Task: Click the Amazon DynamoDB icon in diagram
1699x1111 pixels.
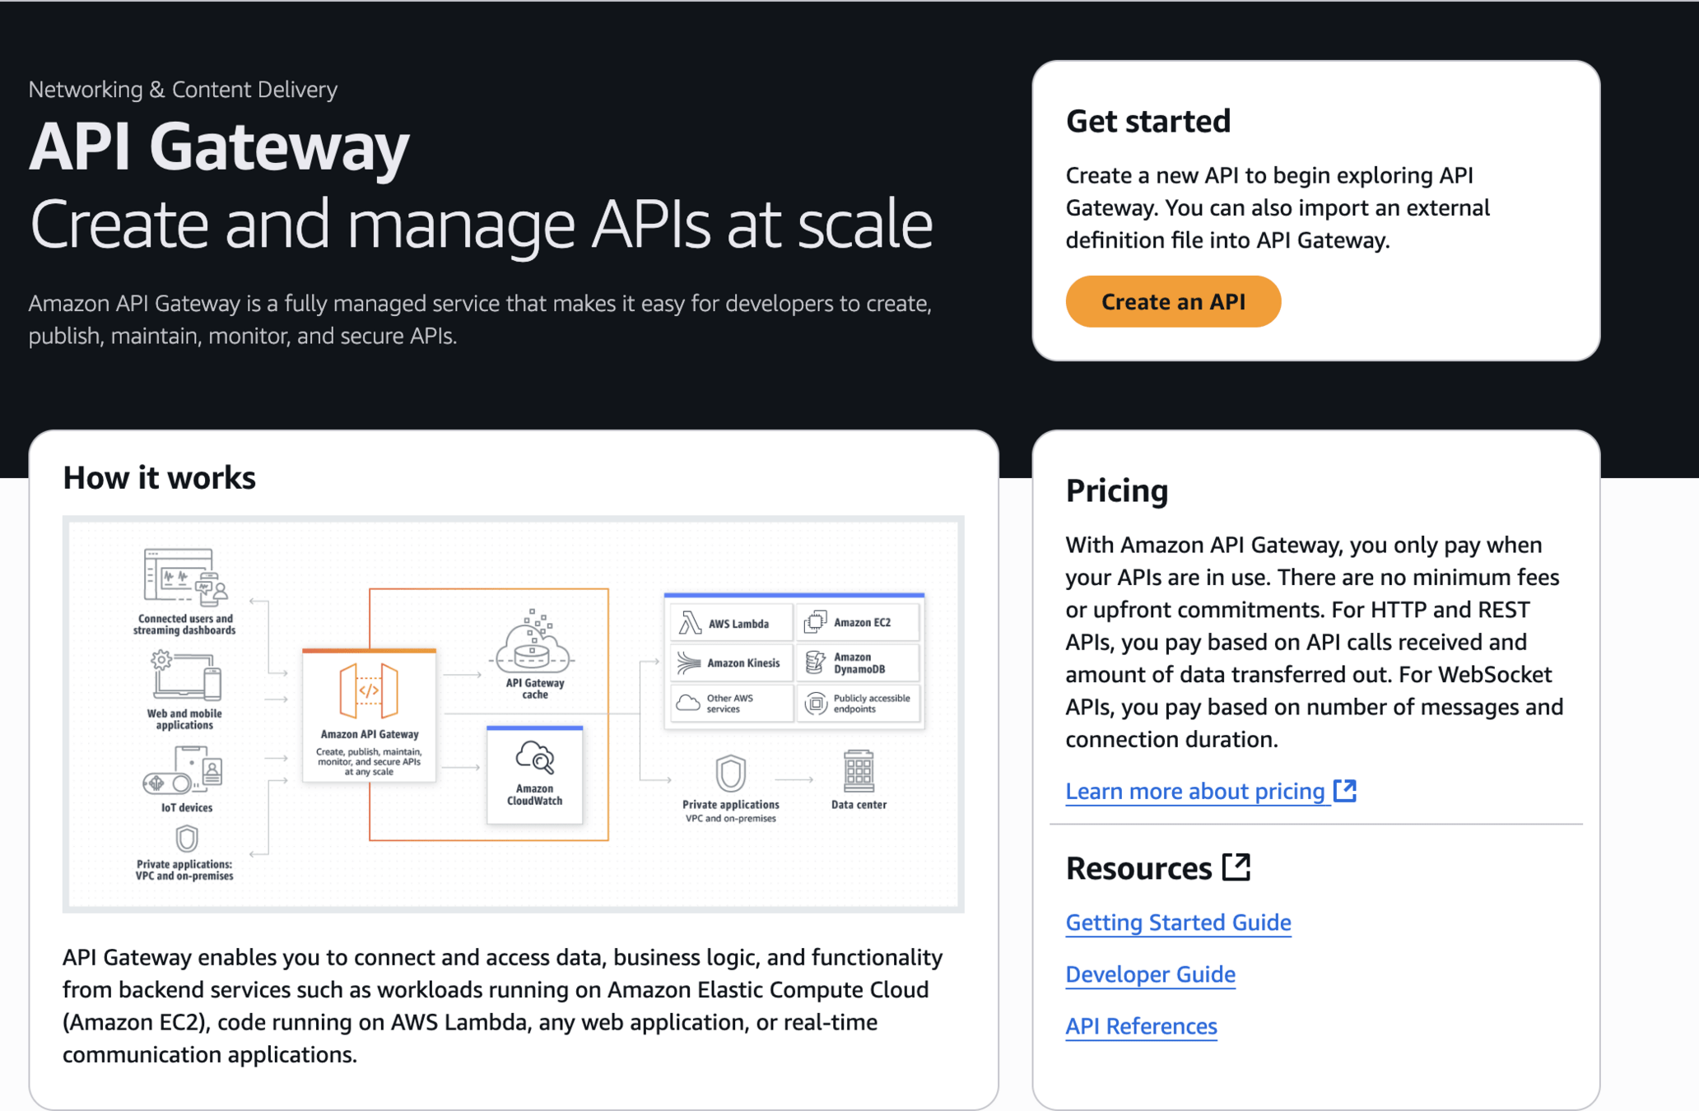Action: coord(815,662)
